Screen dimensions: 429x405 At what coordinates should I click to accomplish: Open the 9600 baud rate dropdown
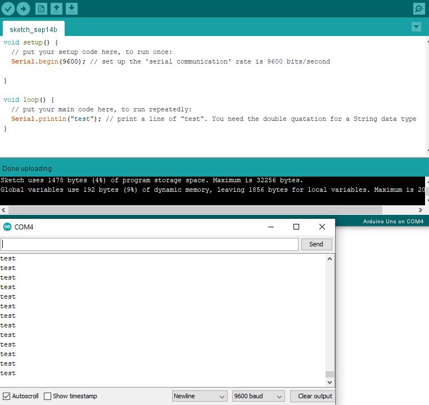[x=258, y=396]
